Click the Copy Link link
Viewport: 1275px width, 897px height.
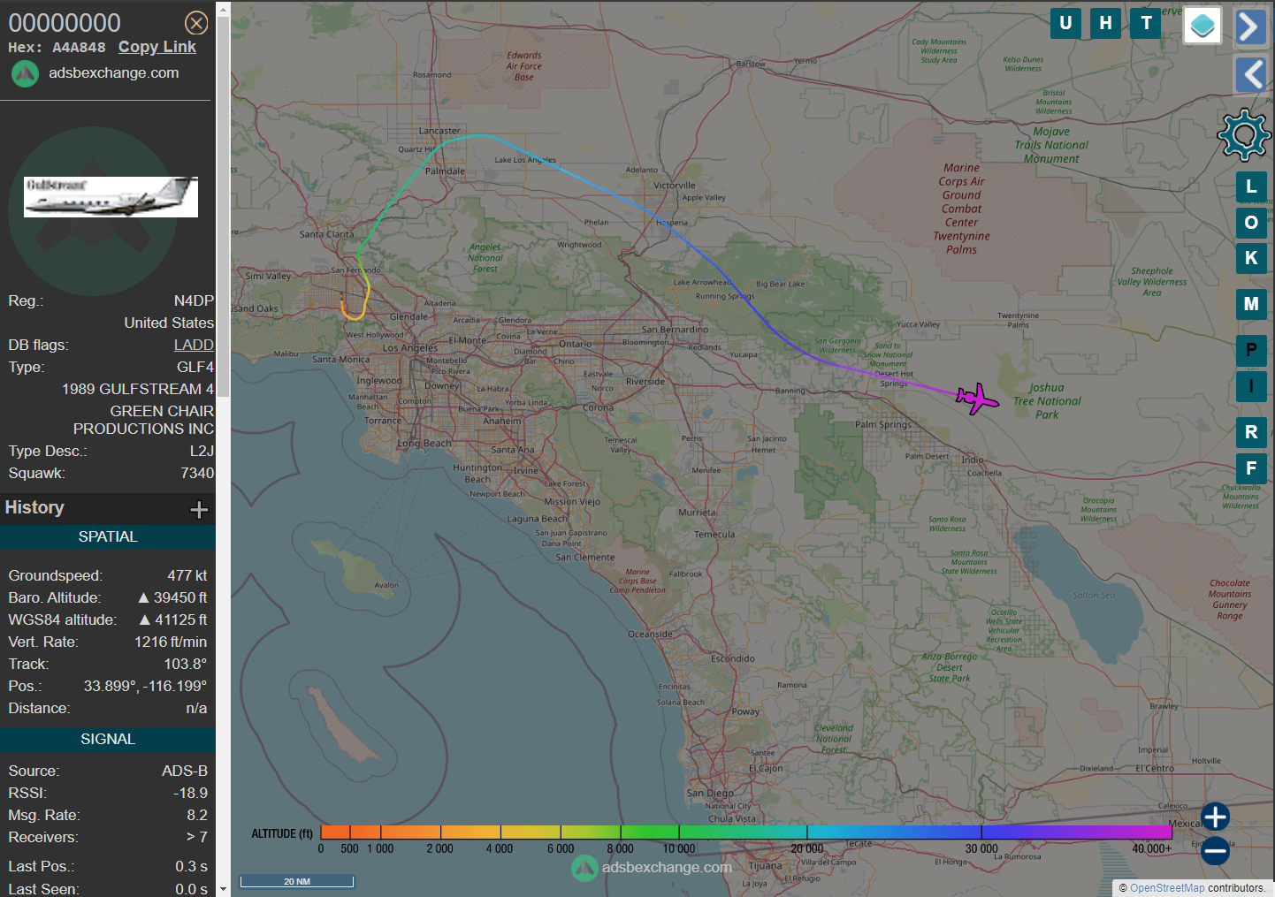157,47
